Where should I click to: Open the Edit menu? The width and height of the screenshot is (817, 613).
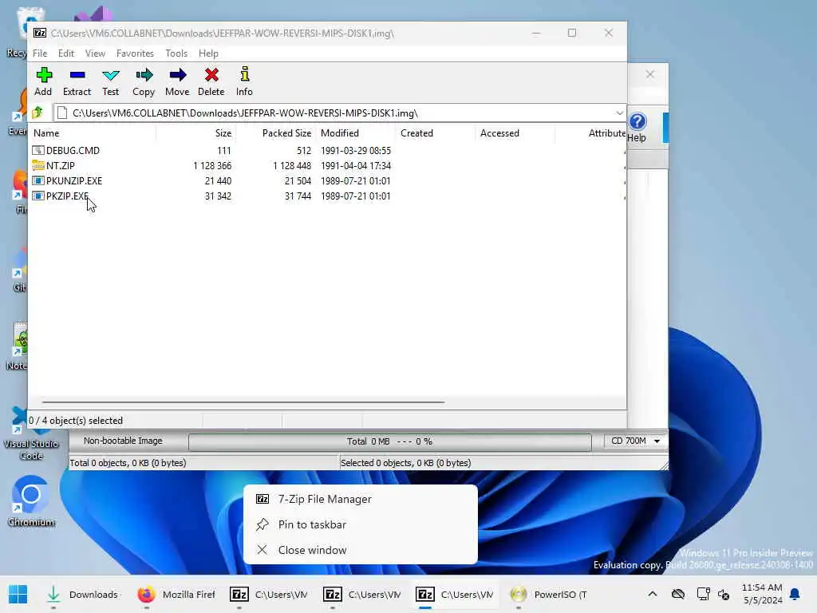[x=65, y=53]
